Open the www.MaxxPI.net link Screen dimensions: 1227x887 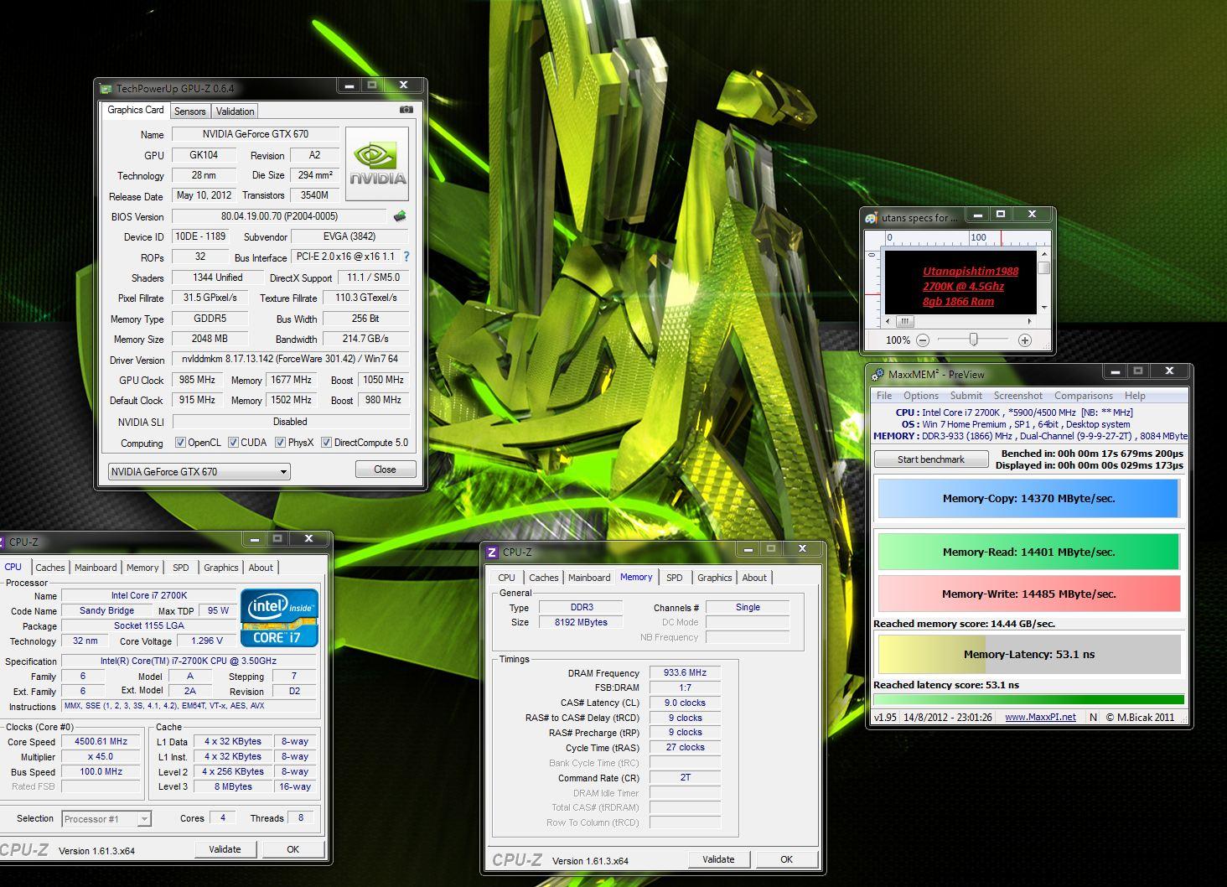click(1040, 717)
